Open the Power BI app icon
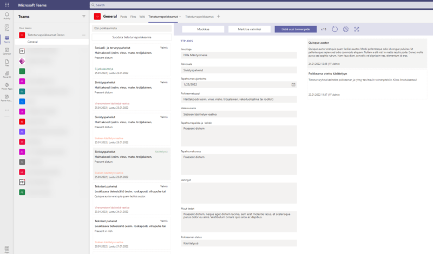The width and height of the screenshot is (433, 254). (6, 75)
